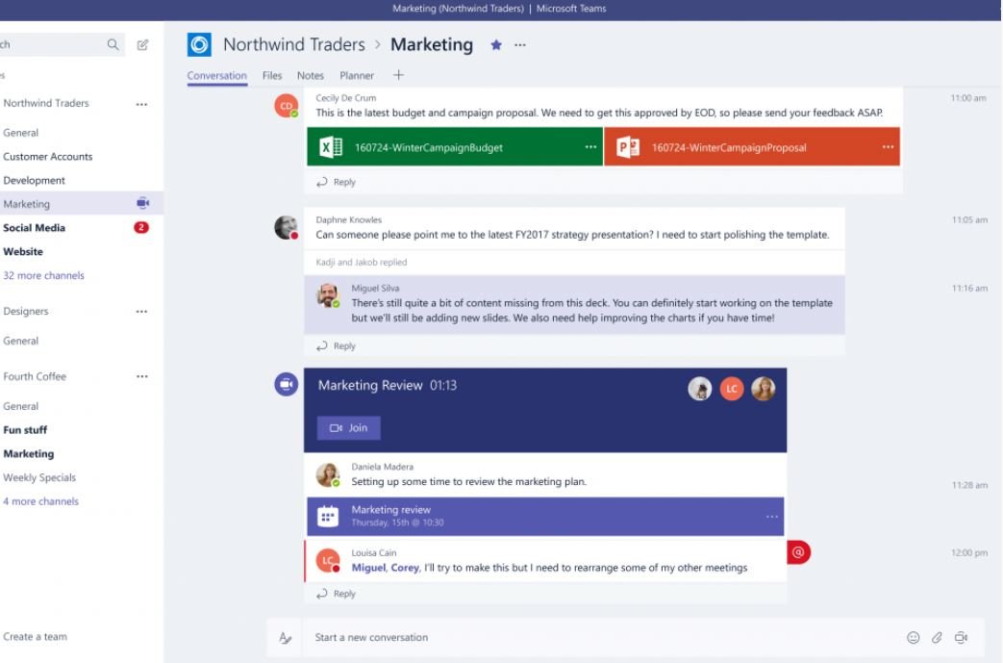Click Miguel Silva's profile picture

pyautogui.click(x=328, y=295)
